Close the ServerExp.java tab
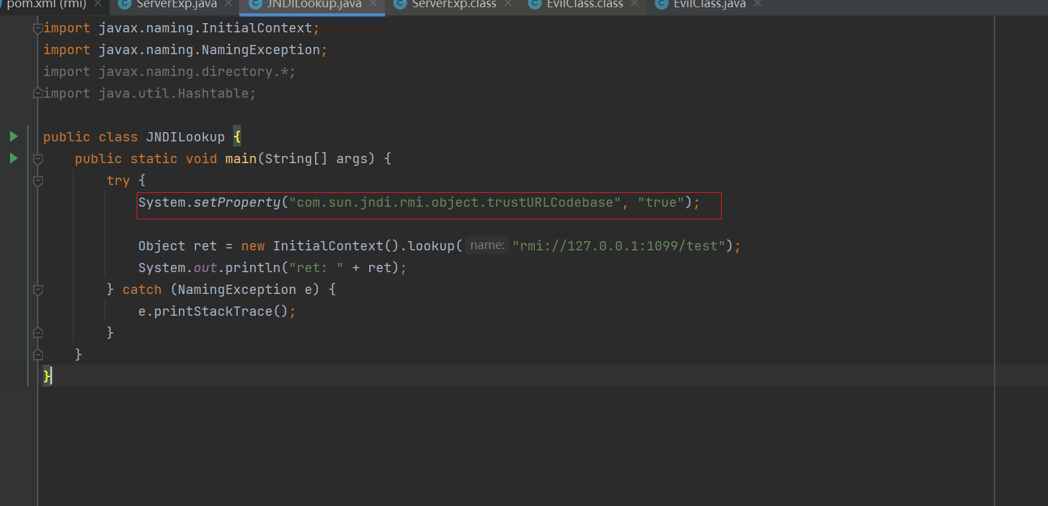 pos(228,4)
